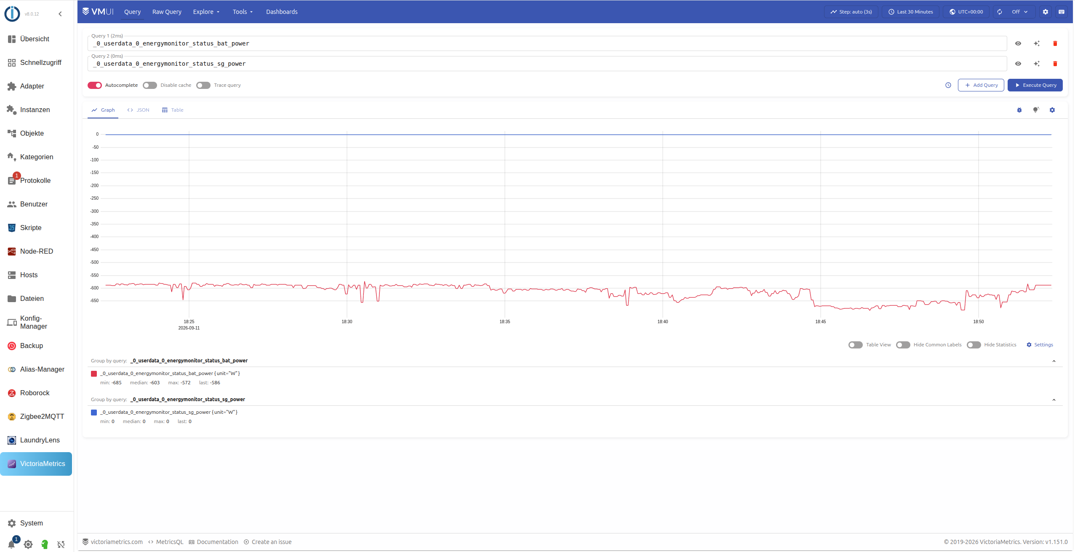Open the lightbulb tips icon
Screen dimensions: 1075x552
click(1035, 110)
